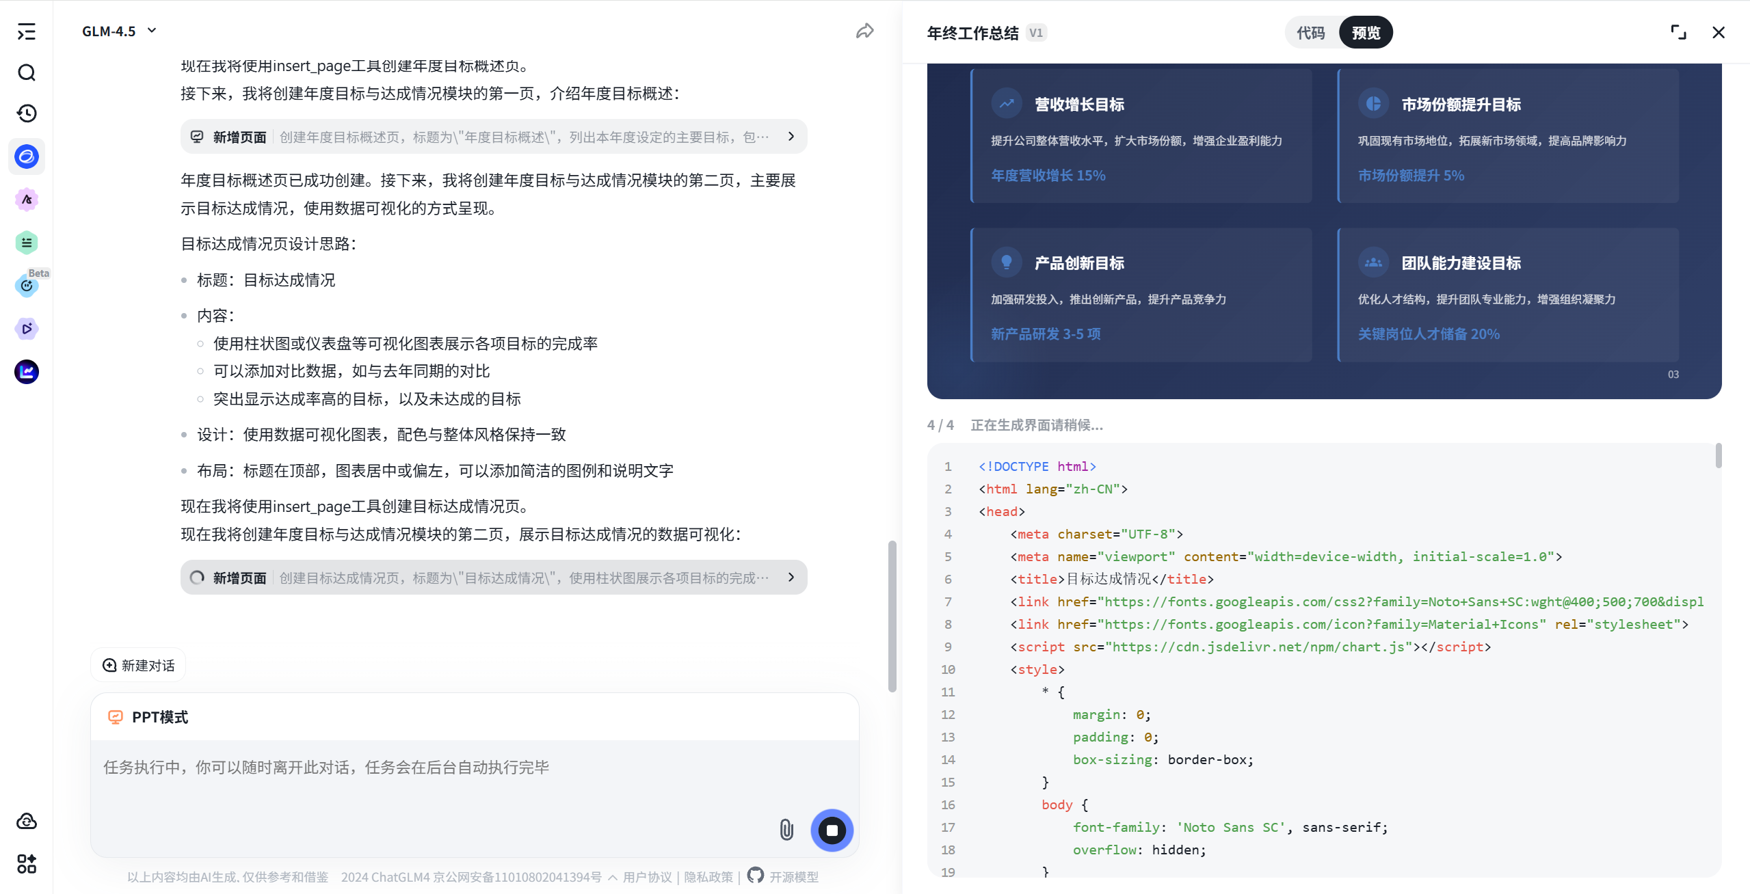Viewport: 1750px width, 894px height.
Task: Click the 正在生成界面请稍候 status text
Action: (x=1037, y=425)
